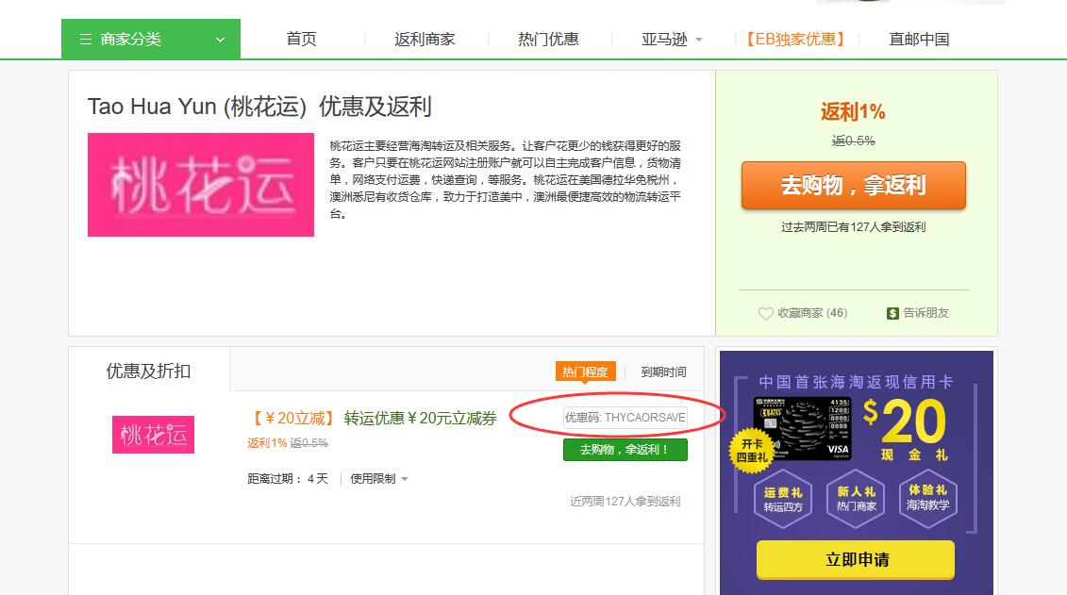
Task: Open the 商家分类 hamburger menu icon
Action: 86,40
